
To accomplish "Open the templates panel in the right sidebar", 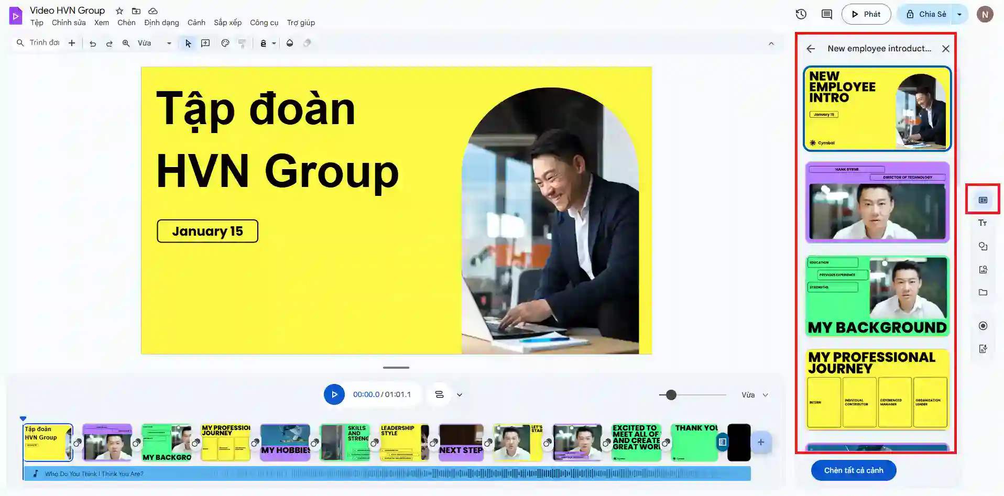I will (x=983, y=200).
